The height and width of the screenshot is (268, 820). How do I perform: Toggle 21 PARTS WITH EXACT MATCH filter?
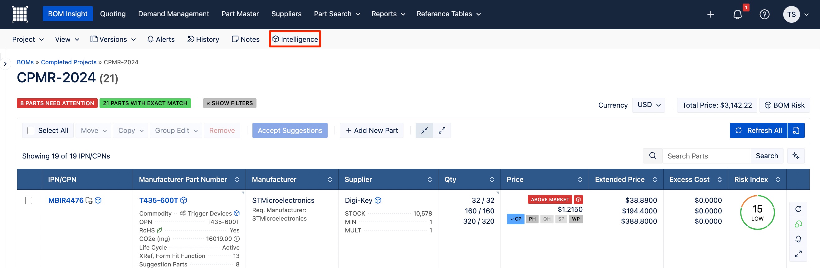[x=145, y=103]
